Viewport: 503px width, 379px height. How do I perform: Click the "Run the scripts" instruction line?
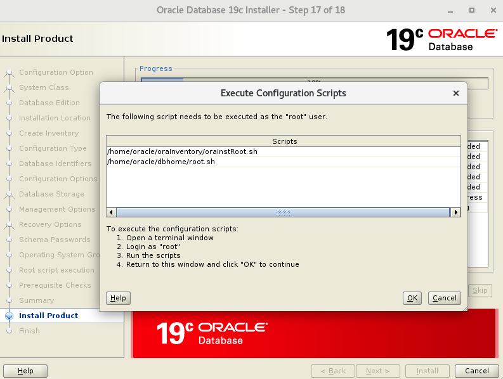pyautogui.click(x=153, y=255)
